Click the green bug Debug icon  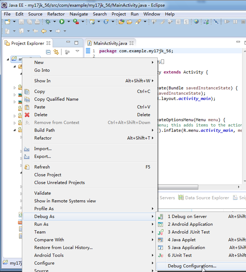coord(48,22)
